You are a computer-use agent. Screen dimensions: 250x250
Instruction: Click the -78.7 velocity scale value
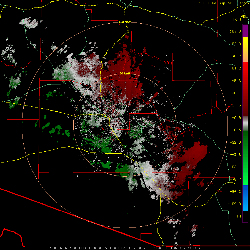[235, 179]
